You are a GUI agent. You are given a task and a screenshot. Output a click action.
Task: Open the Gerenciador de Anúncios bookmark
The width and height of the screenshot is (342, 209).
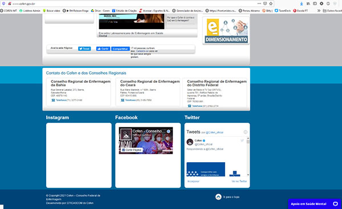pos(188,10)
